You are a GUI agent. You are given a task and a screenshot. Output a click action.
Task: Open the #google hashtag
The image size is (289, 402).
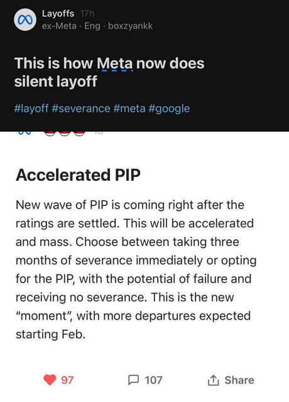coord(169,109)
